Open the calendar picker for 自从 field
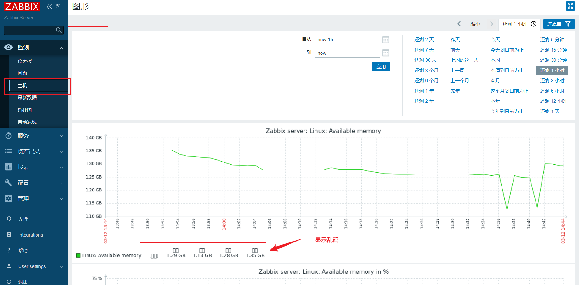This screenshot has height=285, width=579. click(x=386, y=40)
